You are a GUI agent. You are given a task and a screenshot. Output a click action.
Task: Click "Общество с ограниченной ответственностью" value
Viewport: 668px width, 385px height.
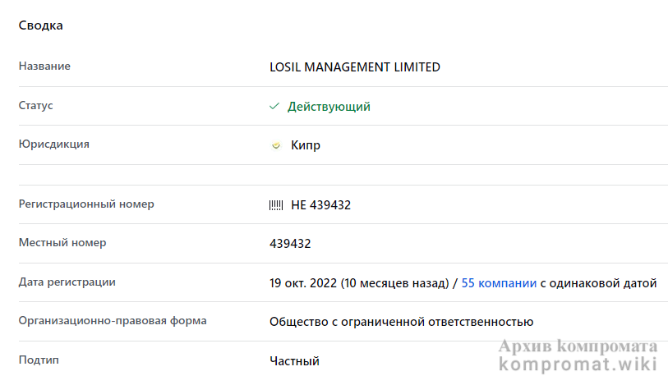[x=402, y=322]
